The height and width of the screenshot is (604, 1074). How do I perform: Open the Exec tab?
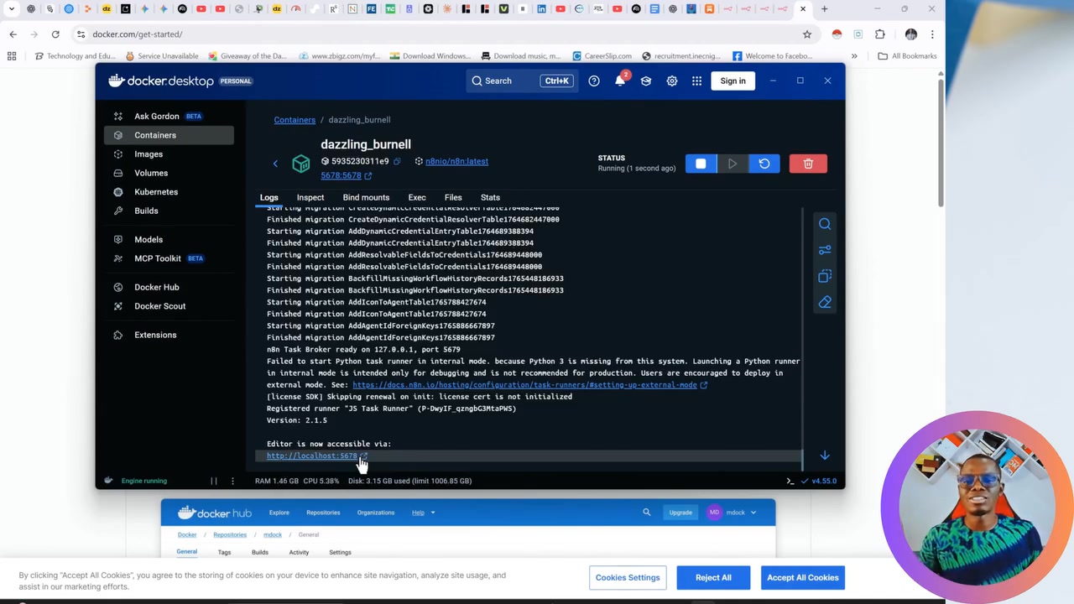(417, 197)
